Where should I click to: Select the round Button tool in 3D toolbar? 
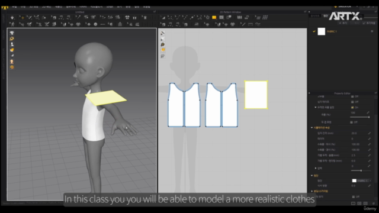click(95, 24)
